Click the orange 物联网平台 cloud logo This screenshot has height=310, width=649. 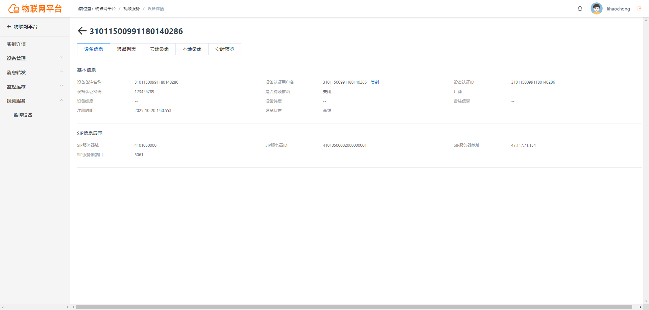pyautogui.click(x=35, y=8)
